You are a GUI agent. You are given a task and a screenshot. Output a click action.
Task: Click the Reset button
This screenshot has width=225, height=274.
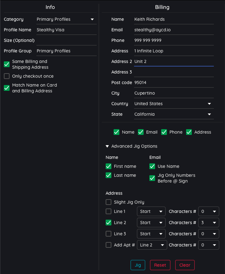160,265
